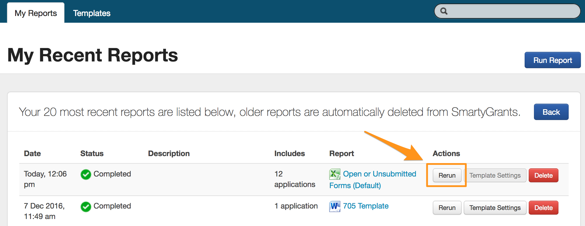Image resolution: width=585 pixels, height=226 pixels.
Task: Switch to the Templates tab
Action: 92,13
